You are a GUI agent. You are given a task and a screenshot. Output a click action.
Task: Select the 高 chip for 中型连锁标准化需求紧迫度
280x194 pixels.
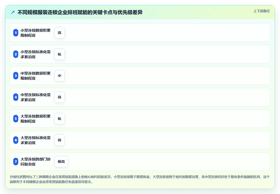[59, 97]
